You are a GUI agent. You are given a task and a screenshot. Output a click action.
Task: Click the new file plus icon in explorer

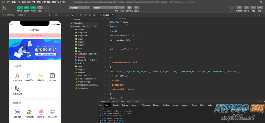pos(84,26)
